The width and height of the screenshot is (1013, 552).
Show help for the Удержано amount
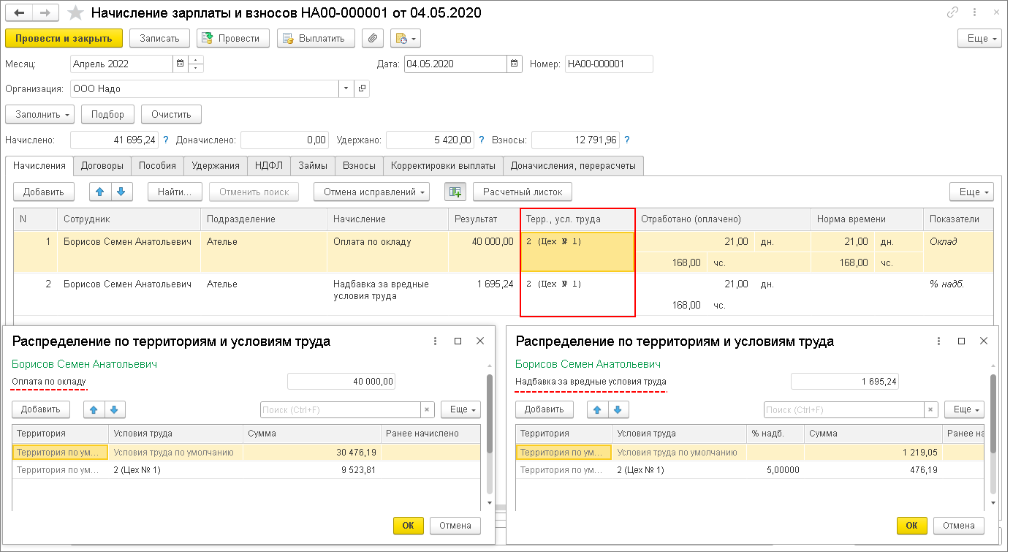pos(481,140)
